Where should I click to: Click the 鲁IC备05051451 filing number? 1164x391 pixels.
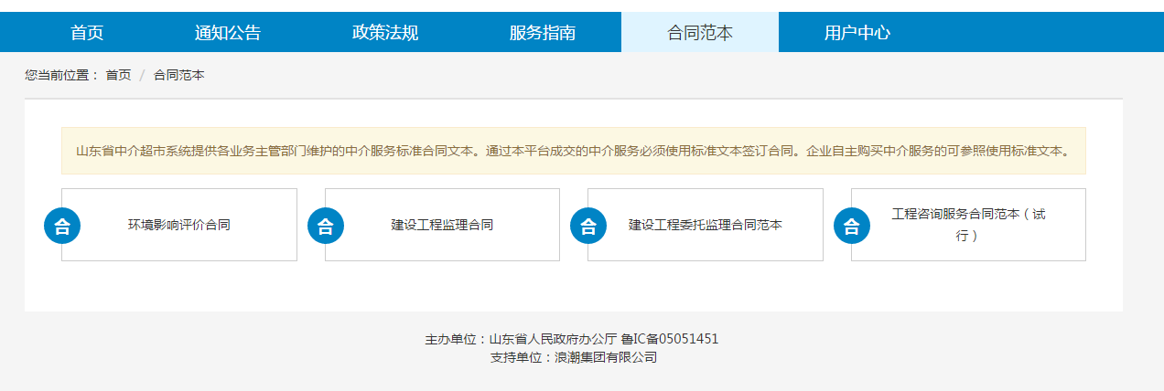(x=670, y=339)
